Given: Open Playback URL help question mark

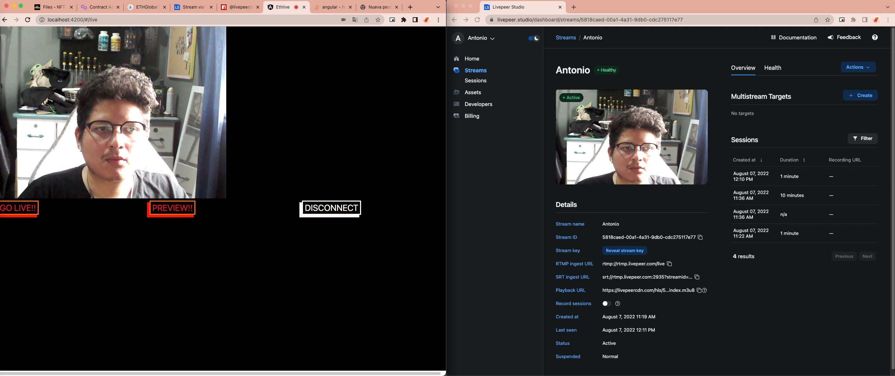Looking at the screenshot, I should (x=704, y=290).
